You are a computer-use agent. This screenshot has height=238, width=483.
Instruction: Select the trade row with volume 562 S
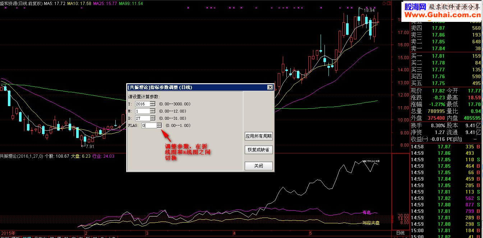coord(446,198)
